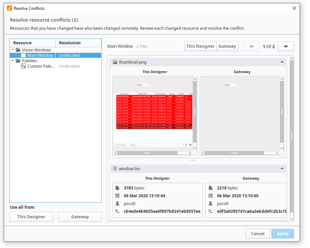Collapse the thumbnail.png comparison panel
Image resolution: width=310 pixels, height=248 pixels.
pyautogui.click(x=282, y=62)
